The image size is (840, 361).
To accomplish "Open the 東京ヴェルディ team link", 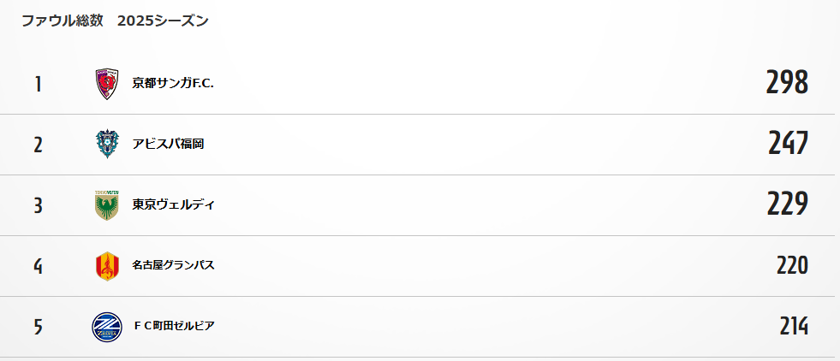I will click(174, 204).
